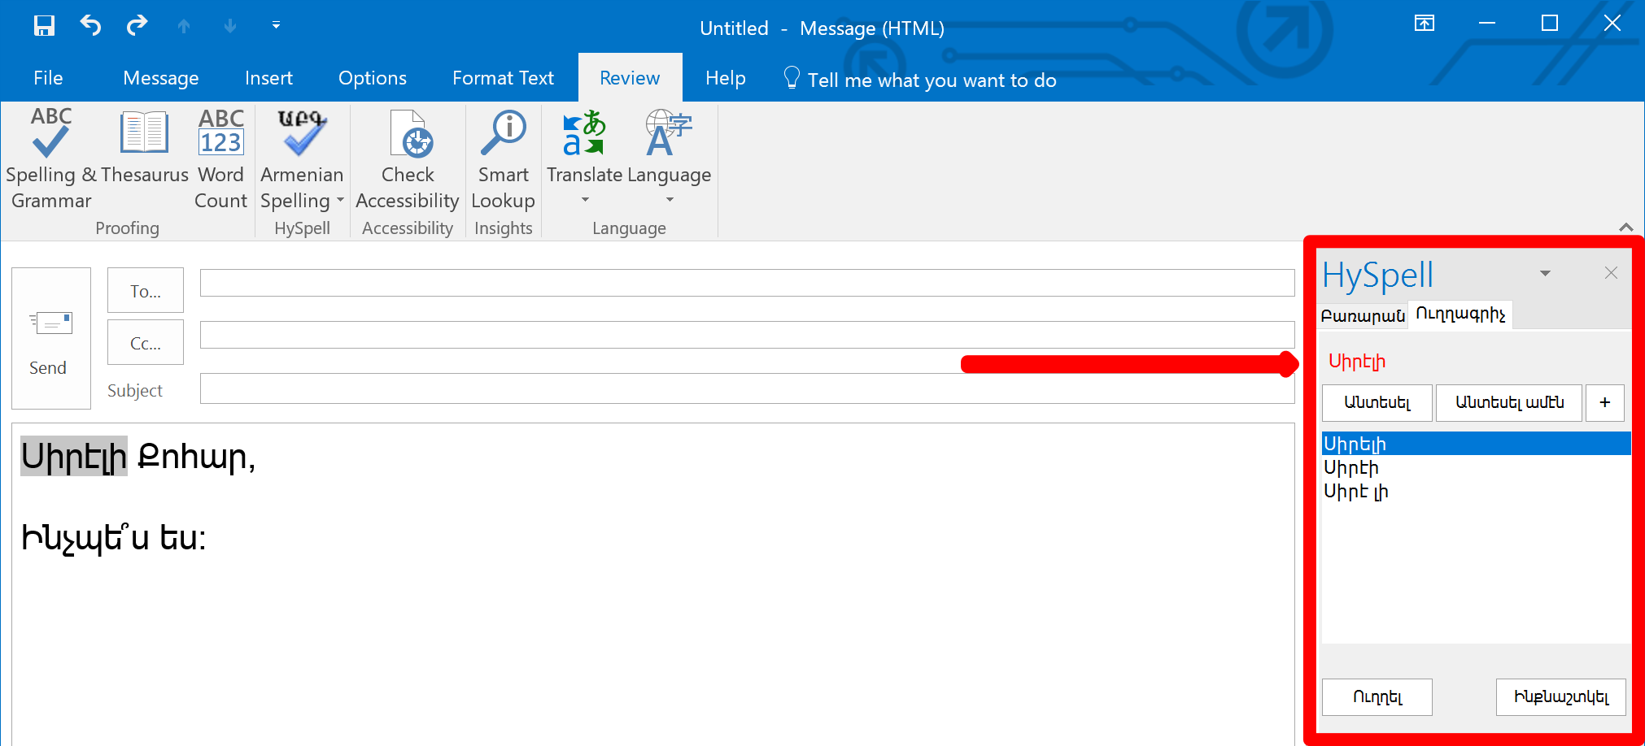This screenshot has width=1645, height=746.
Task: Expand the Translate dropdown arrow
Action: [x=585, y=200]
